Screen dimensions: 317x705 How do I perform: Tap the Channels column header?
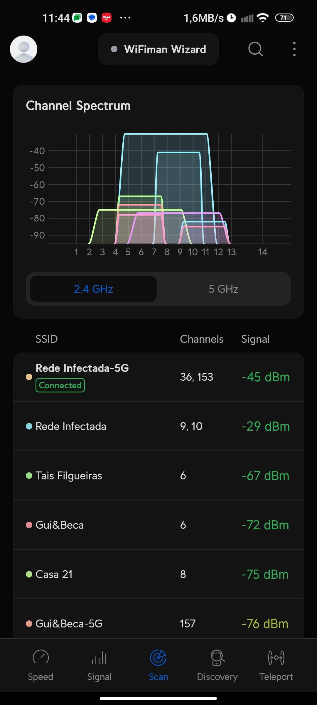(x=202, y=339)
